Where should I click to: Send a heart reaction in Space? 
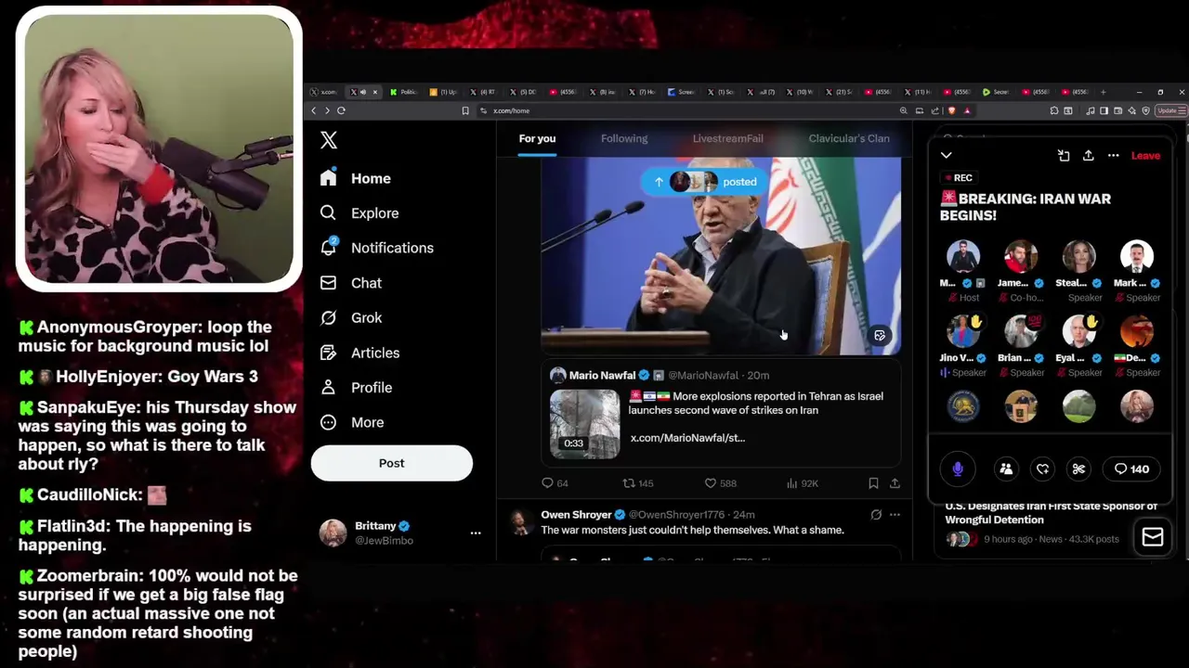coord(1042,469)
